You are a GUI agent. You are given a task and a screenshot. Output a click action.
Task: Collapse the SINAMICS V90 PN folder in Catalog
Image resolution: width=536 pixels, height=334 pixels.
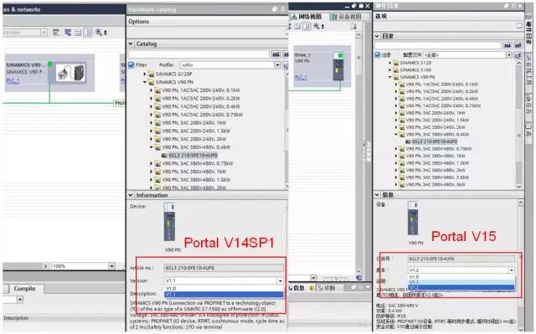tap(145, 82)
